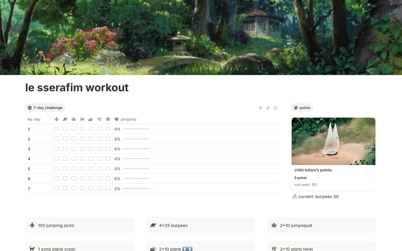This screenshot has height=251, width=402.
Task: Check day 7 armchair checkbox
Action: click(108, 189)
